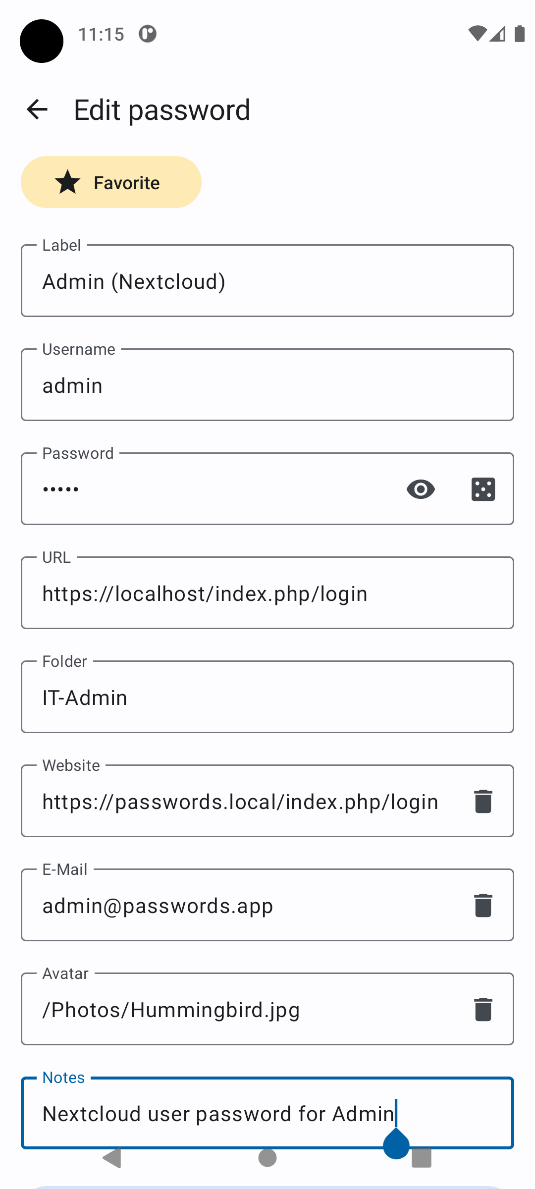Tap the clock in the status bar
535x1189 pixels.
(x=102, y=34)
